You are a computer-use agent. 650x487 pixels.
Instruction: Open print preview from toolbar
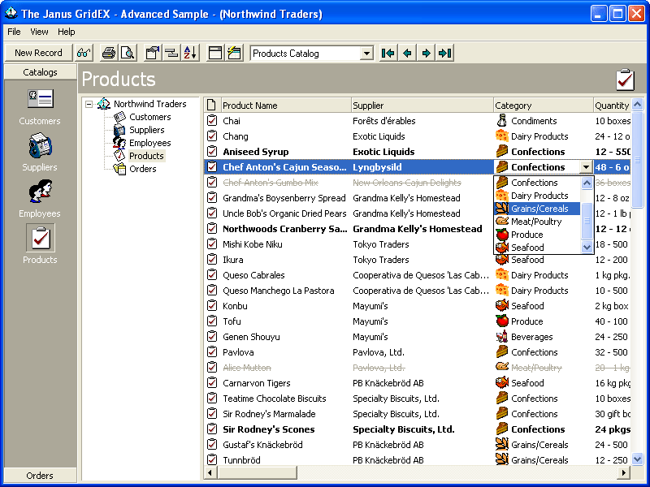click(128, 53)
